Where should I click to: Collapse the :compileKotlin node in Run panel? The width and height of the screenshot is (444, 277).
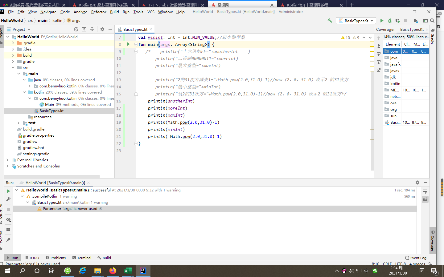click(x=22, y=196)
